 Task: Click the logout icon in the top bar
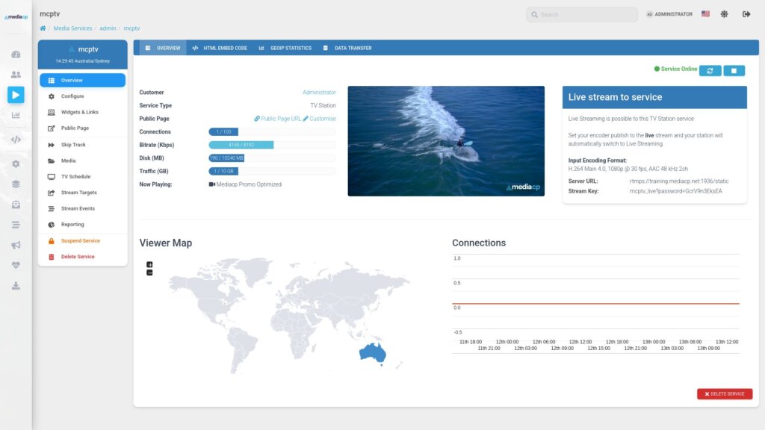746,14
